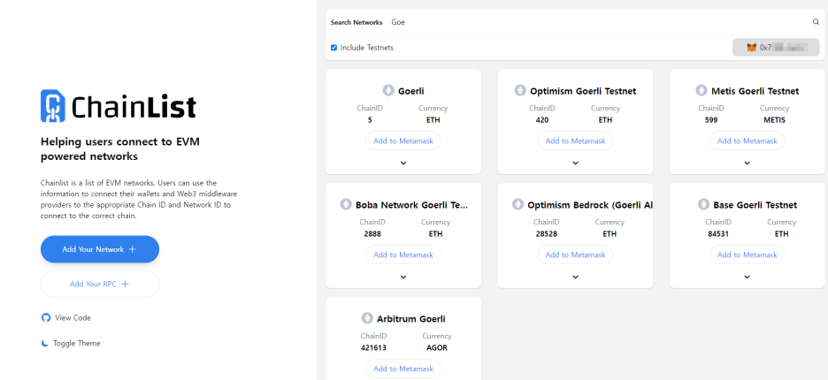Image resolution: width=828 pixels, height=380 pixels.
Task: Click the plus icon on Add Your Network
Action: tap(132, 249)
